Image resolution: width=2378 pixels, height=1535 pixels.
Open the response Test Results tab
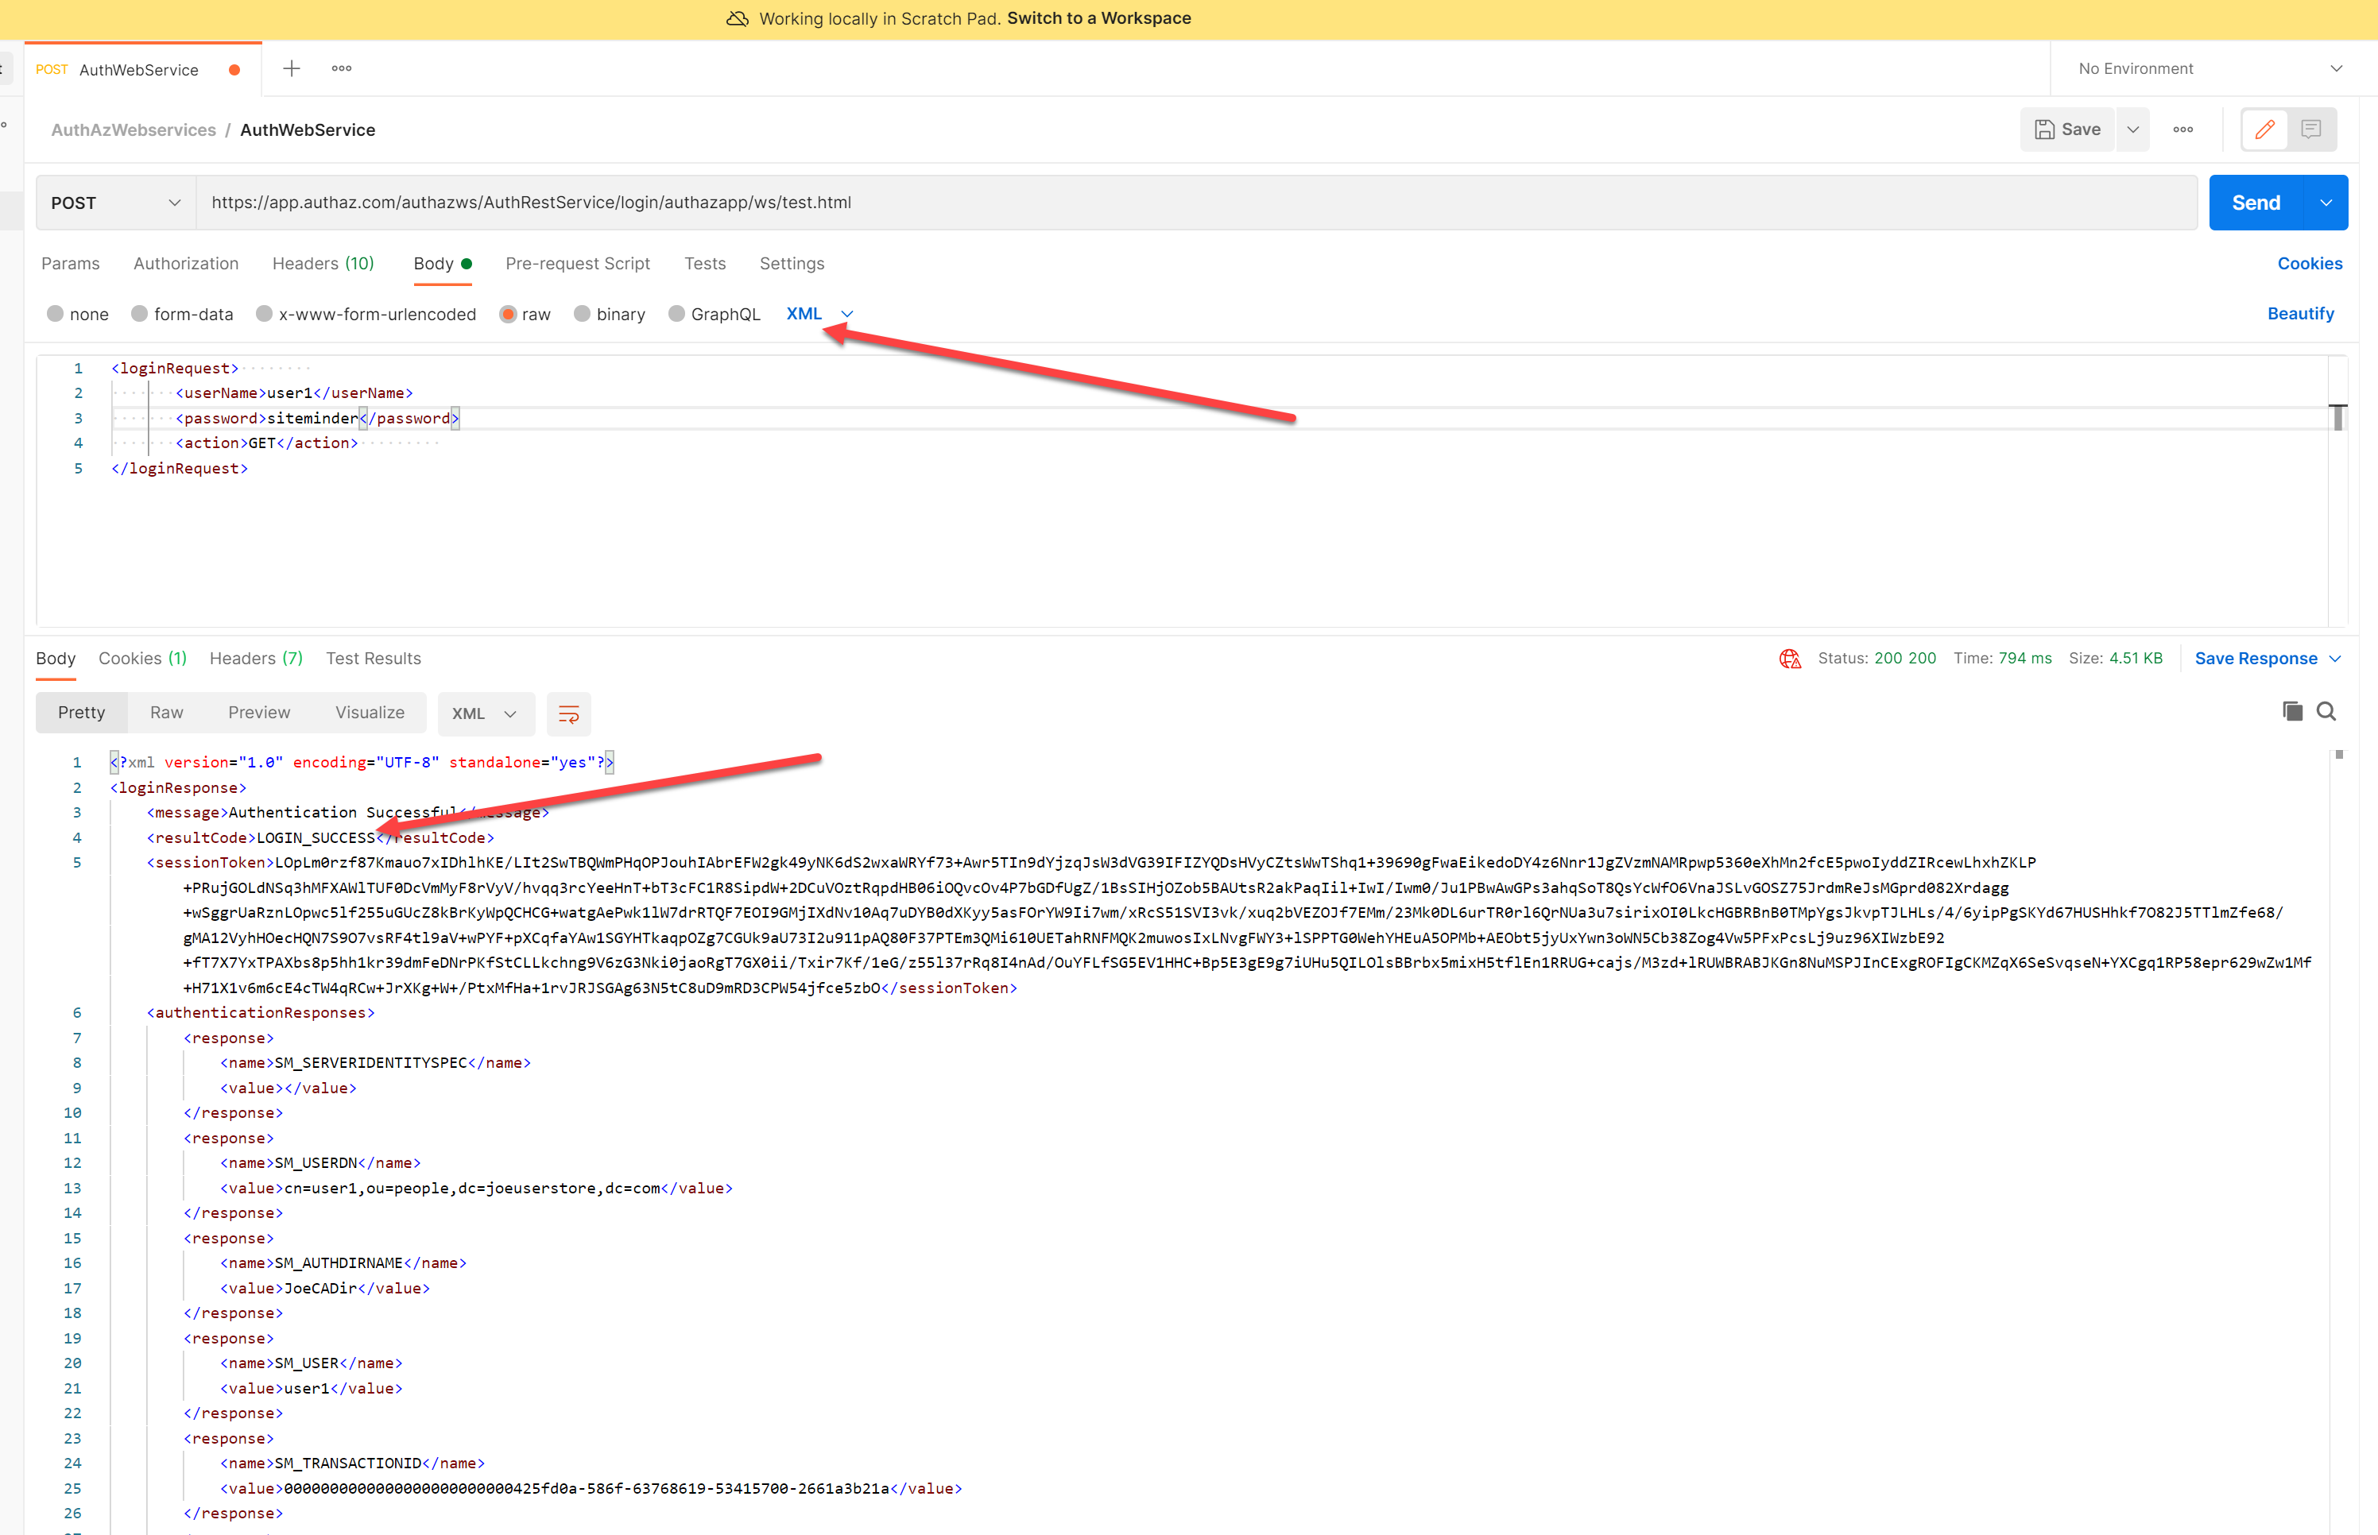[x=373, y=659]
